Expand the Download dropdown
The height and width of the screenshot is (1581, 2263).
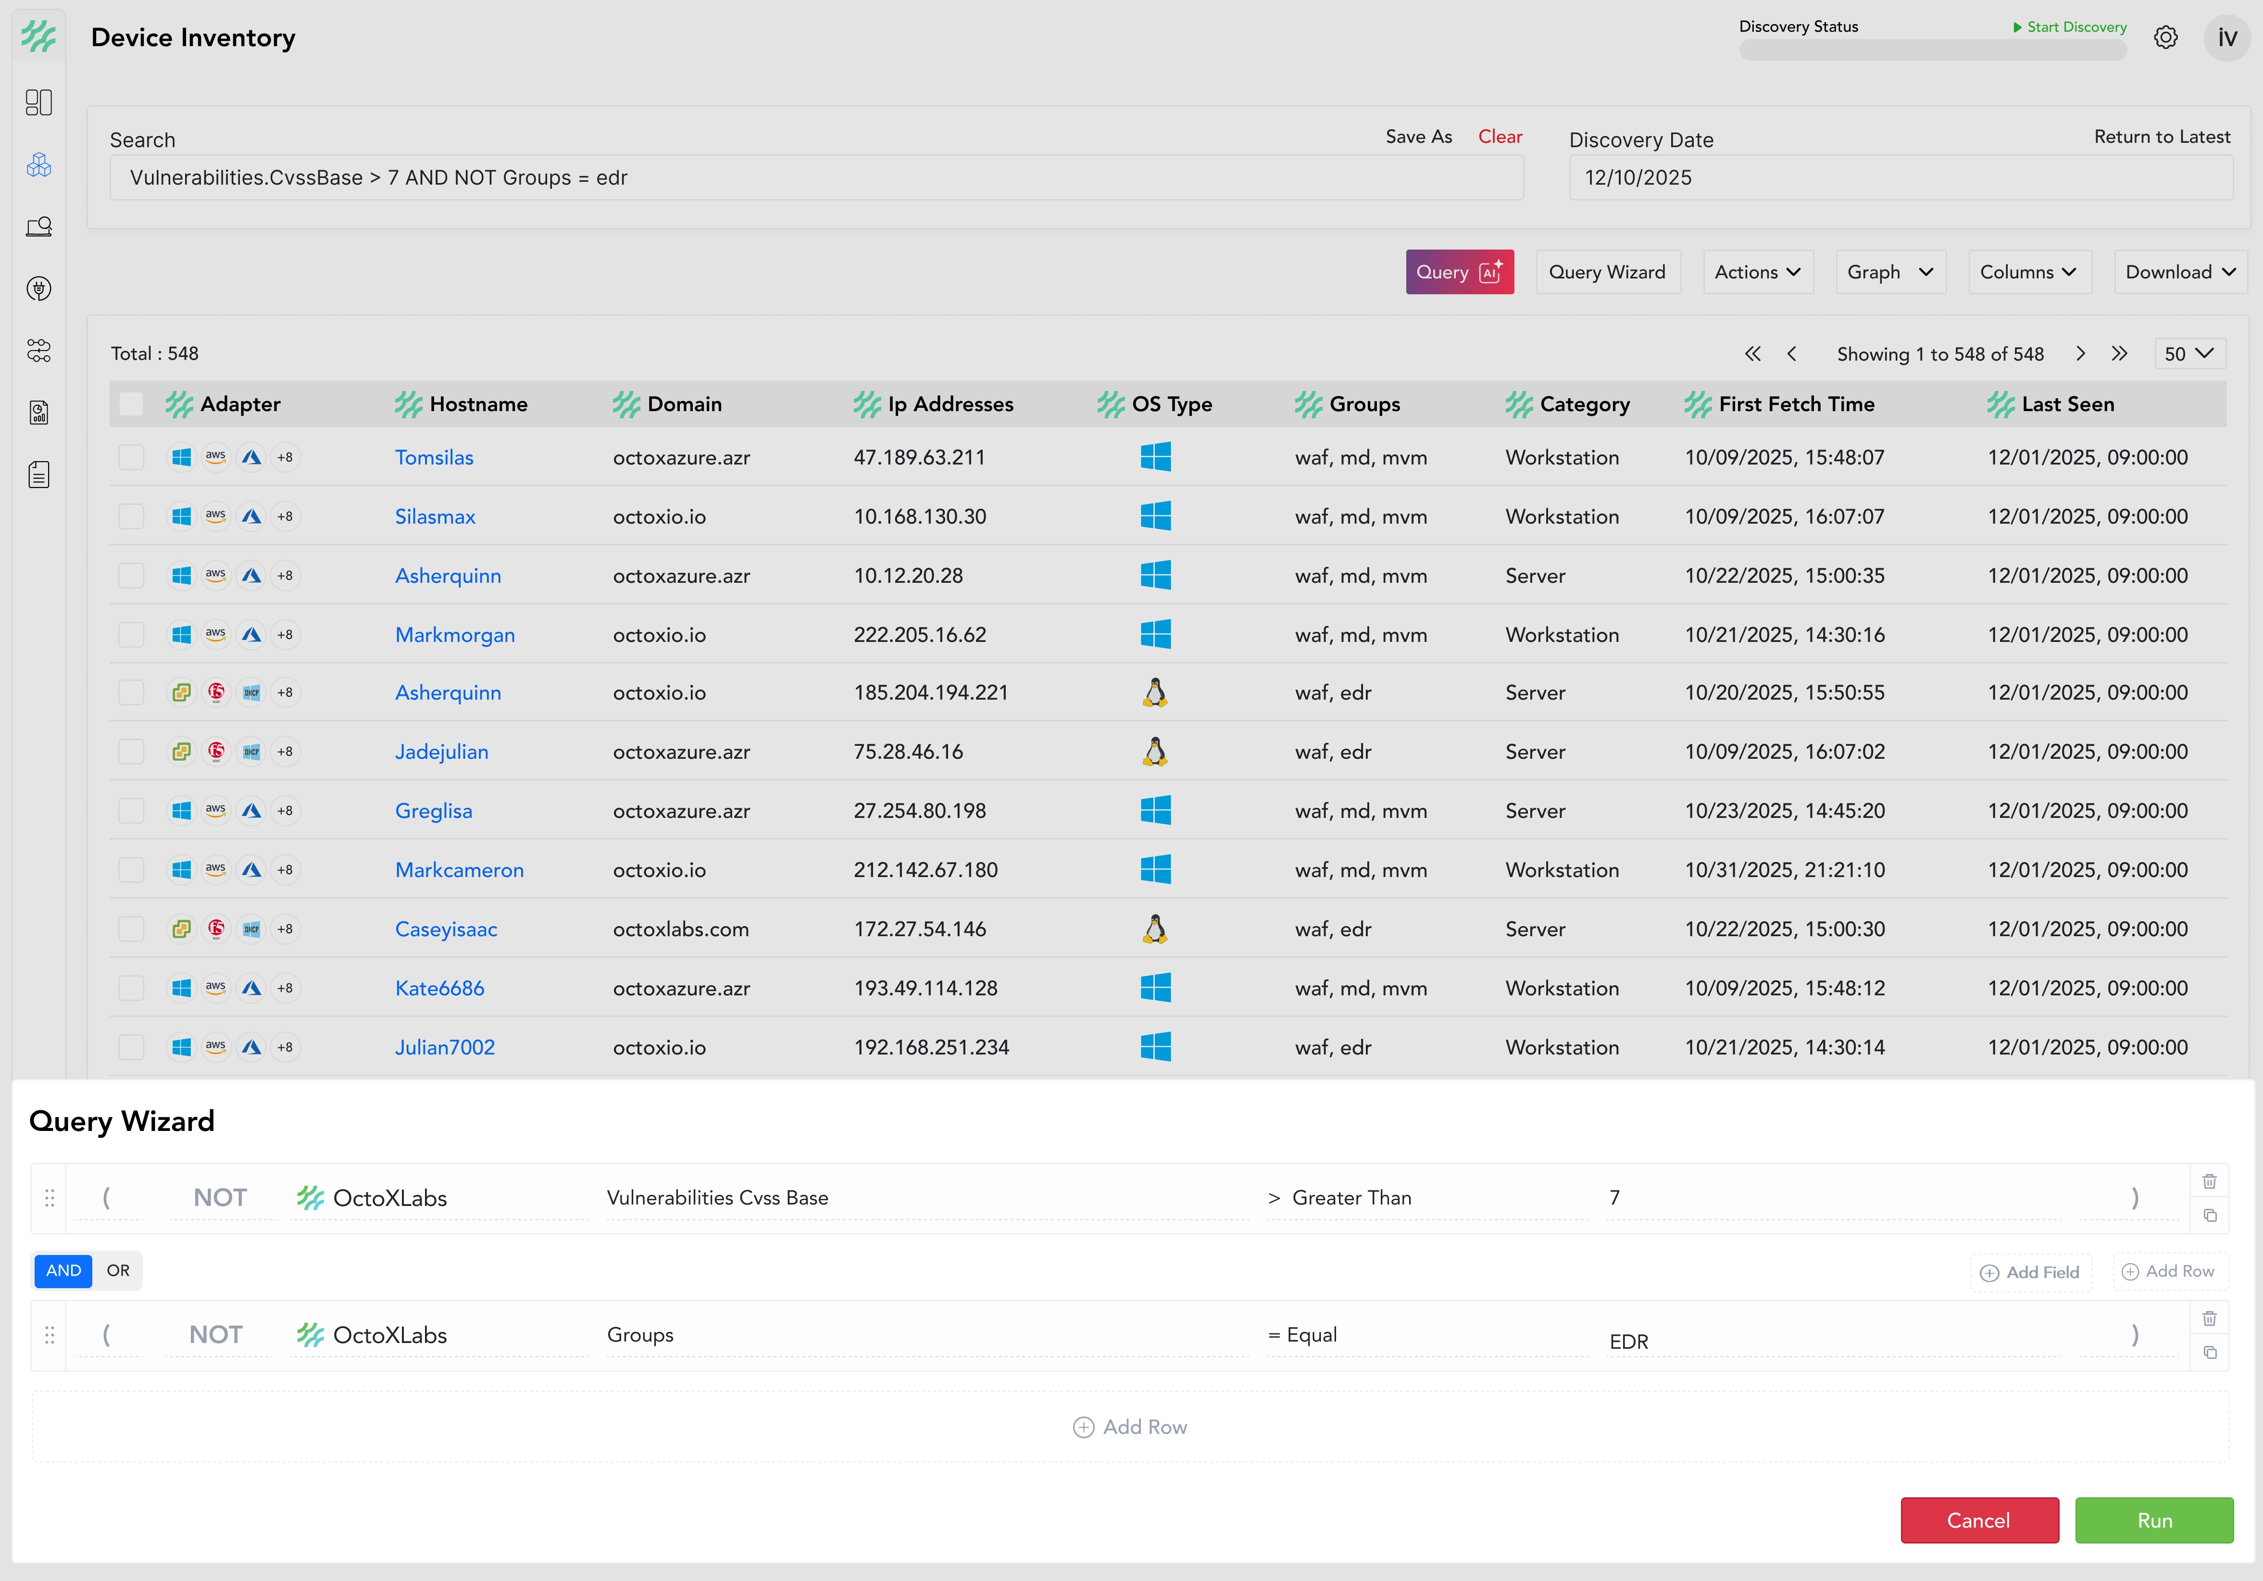[2180, 272]
